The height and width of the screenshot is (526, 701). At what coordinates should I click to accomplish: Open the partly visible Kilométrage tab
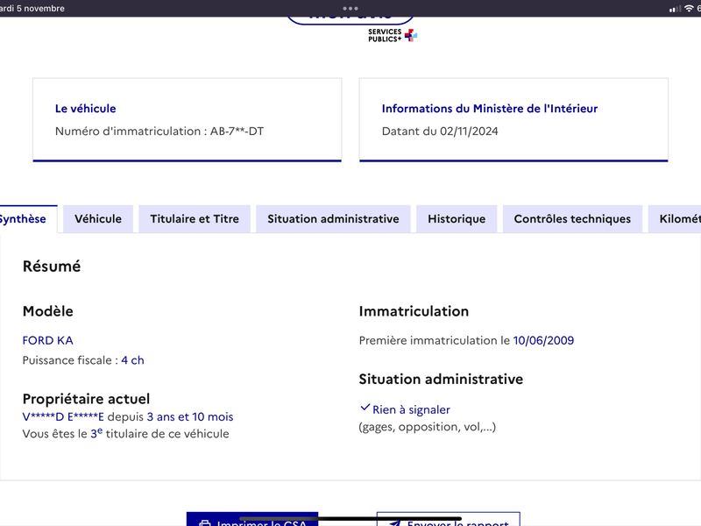point(674,218)
